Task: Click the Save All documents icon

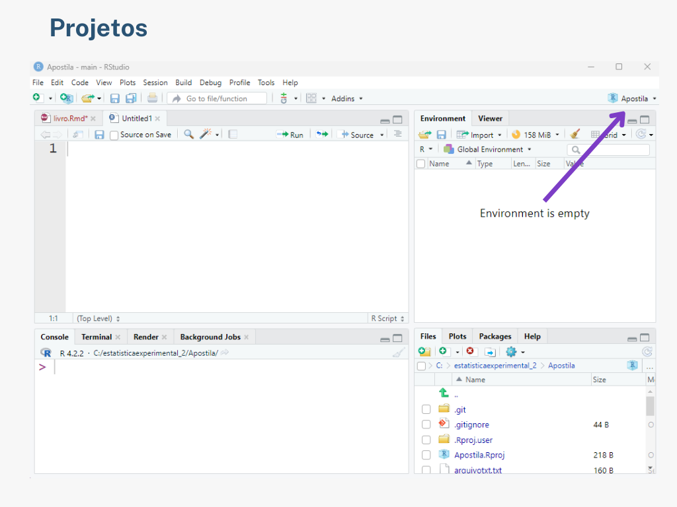Action: tap(131, 98)
